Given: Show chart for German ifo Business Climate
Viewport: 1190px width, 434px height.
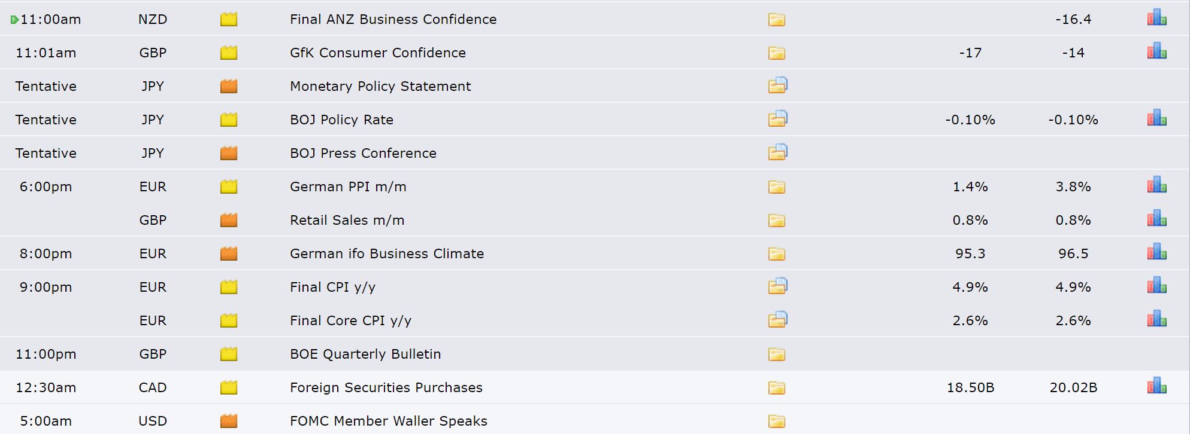Looking at the screenshot, I should click(1156, 252).
